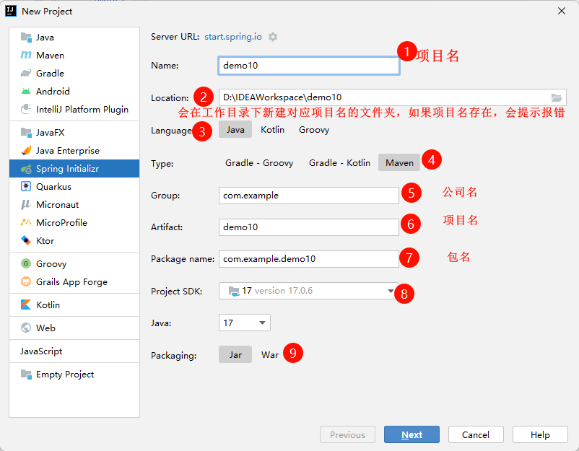Click the Quarkus icon
Viewport: 579px width, 451px height.
pyautogui.click(x=26, y=187)
